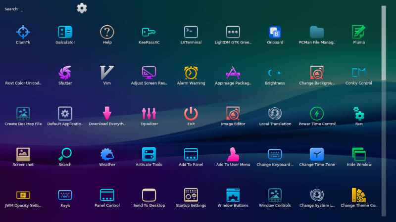Click the vertical scrollbar thumb
Image resolution: width=396 pixels, height=222 pixels.
tap(384, 43)
